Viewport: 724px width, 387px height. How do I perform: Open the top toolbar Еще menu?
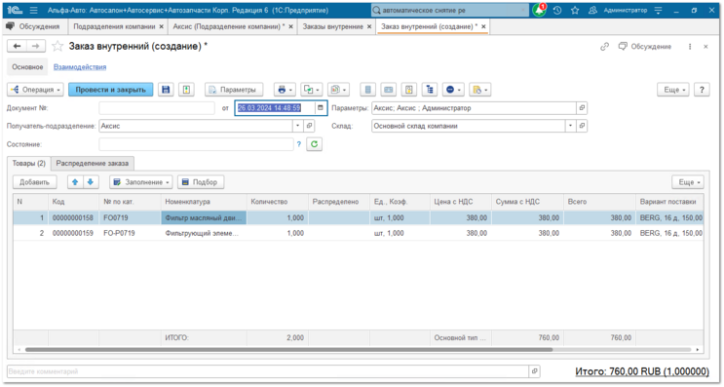[x=673, y=90]
